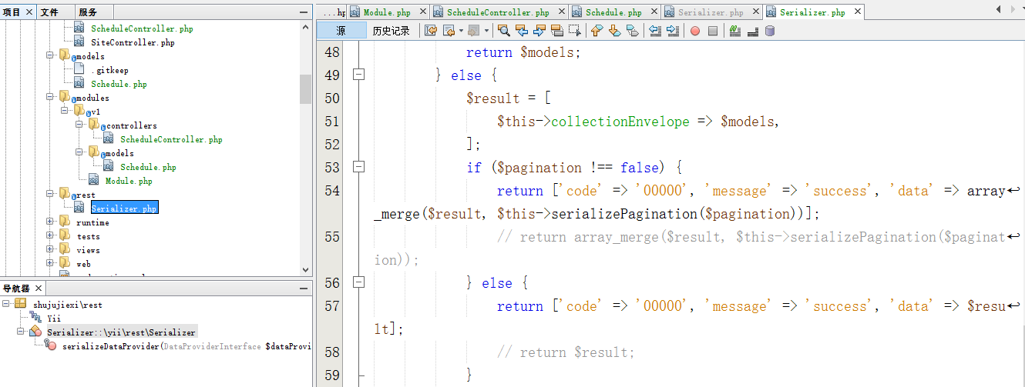The image size is (1025, 387).
Task: Toggle rectangular selection mode
Action: pos(575,31)
